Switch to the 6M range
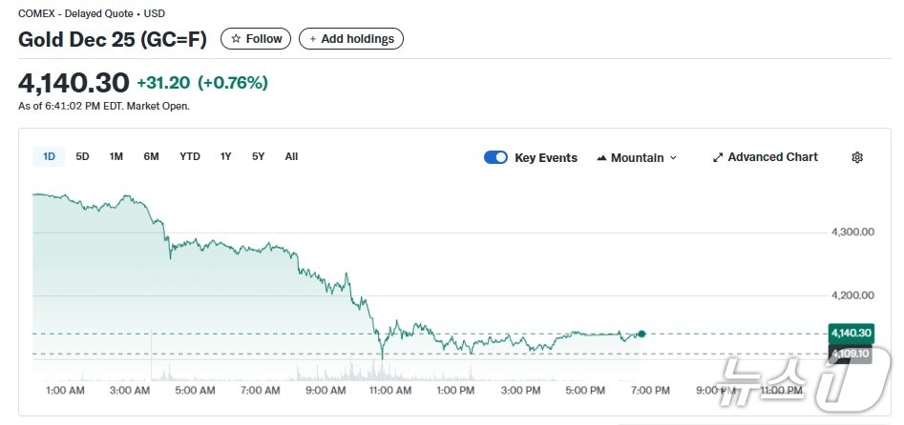 [151, 156]
